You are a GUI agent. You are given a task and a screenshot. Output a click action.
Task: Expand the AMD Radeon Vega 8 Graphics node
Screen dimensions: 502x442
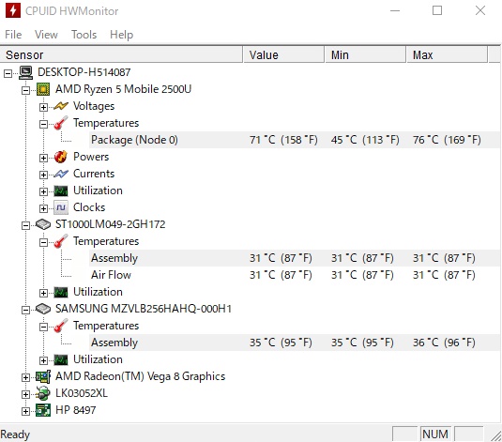pyautogui.click(x=25, y=377)
